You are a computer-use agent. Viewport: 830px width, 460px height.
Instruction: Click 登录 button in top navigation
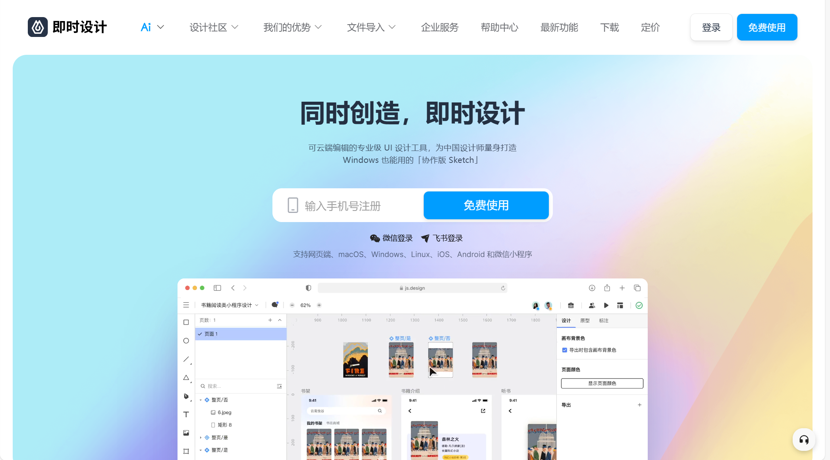(x=710, y=27)
